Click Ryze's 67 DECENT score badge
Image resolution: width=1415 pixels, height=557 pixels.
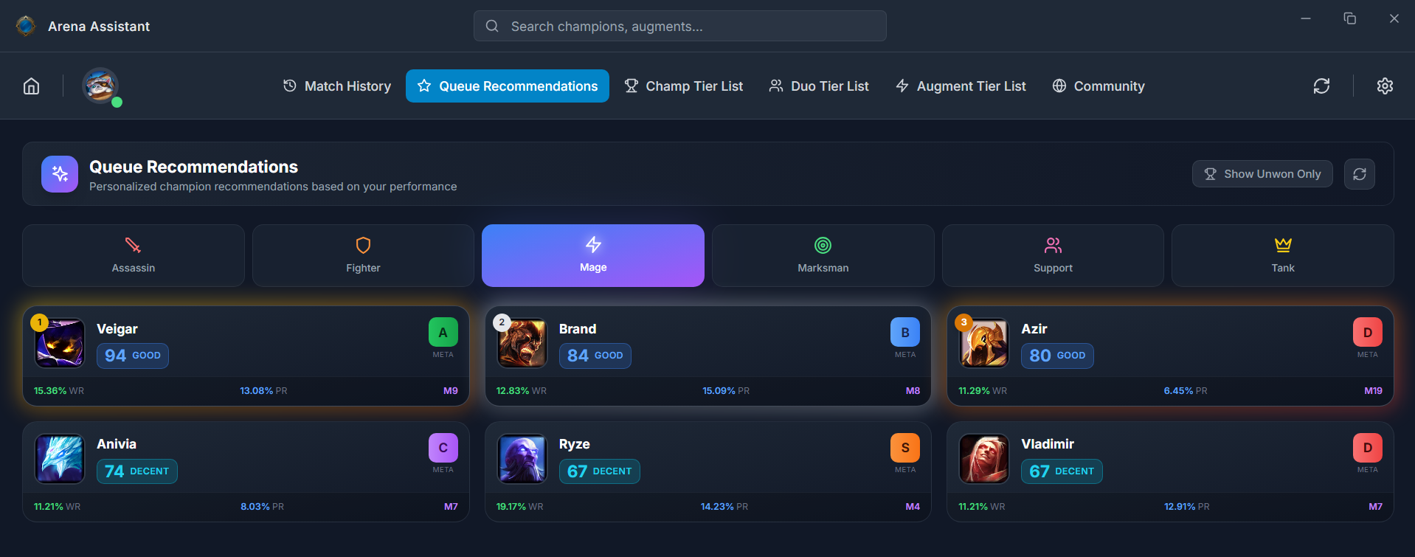pyautogui.click(x=600, y=471)
